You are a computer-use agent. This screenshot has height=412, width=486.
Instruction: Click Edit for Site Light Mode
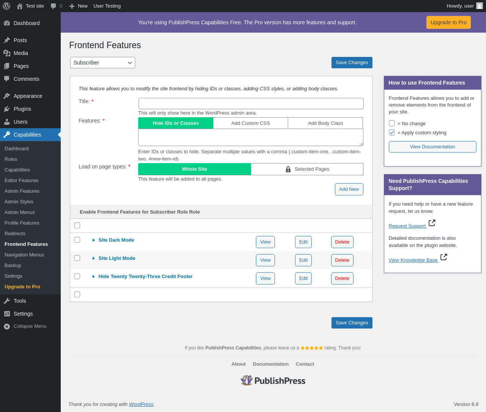[303, 260]
